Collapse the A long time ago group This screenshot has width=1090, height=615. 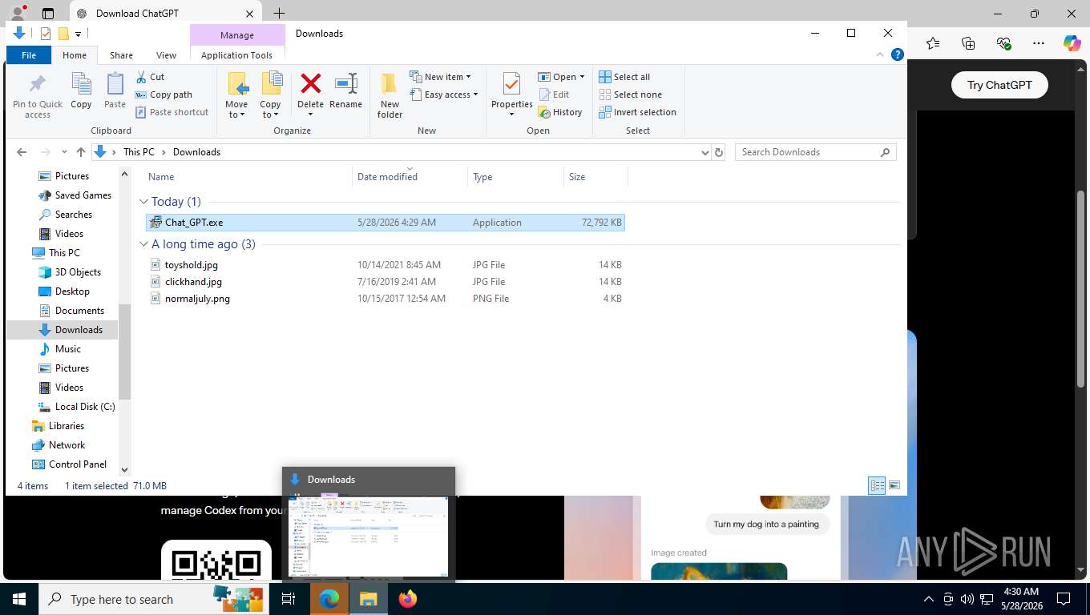click(144, 244)
